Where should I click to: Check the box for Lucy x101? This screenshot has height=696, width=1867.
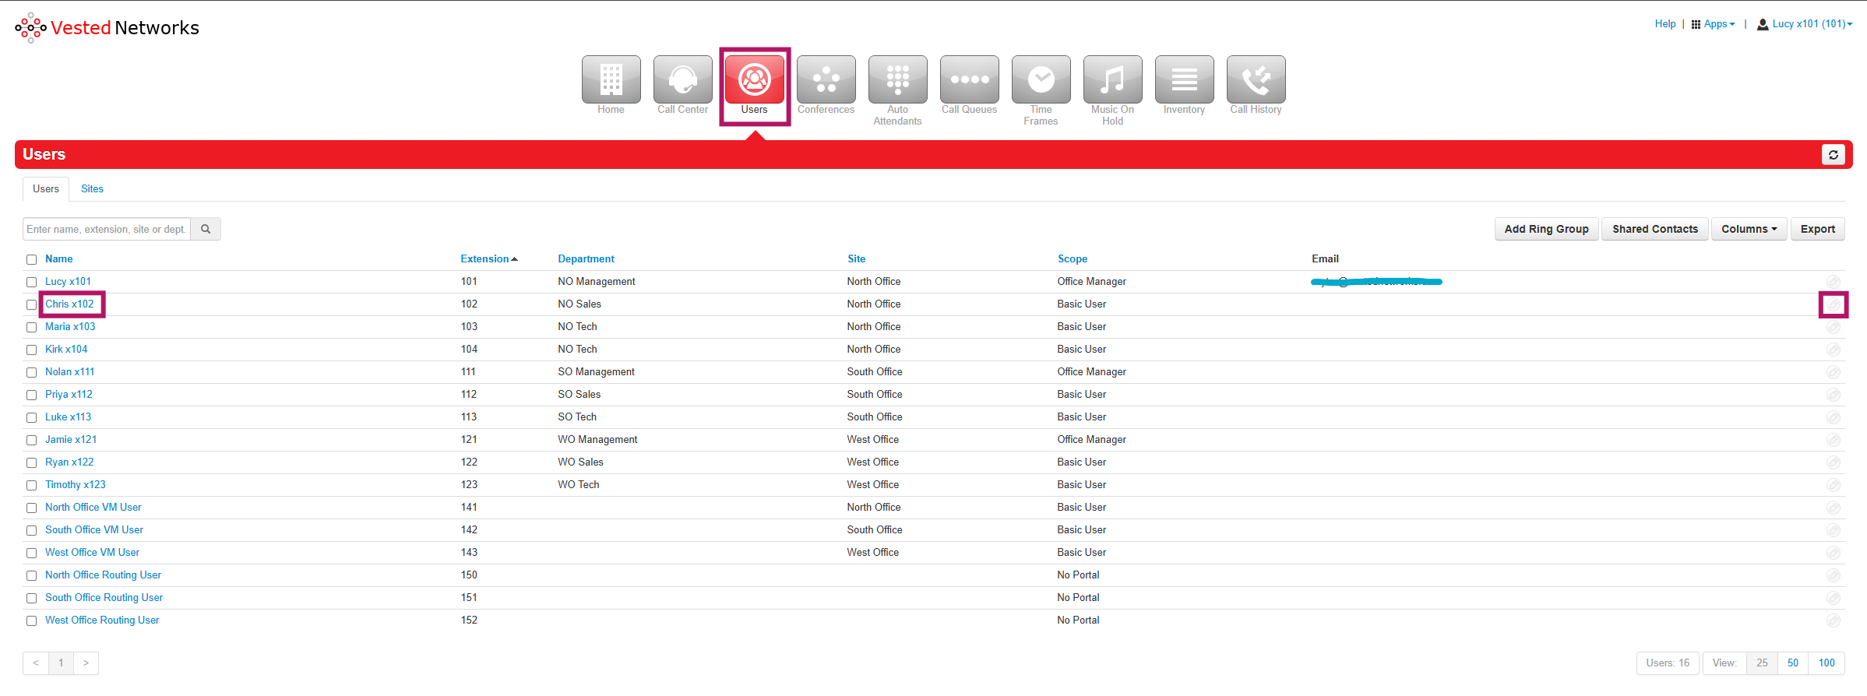click(x=32, y=282)
